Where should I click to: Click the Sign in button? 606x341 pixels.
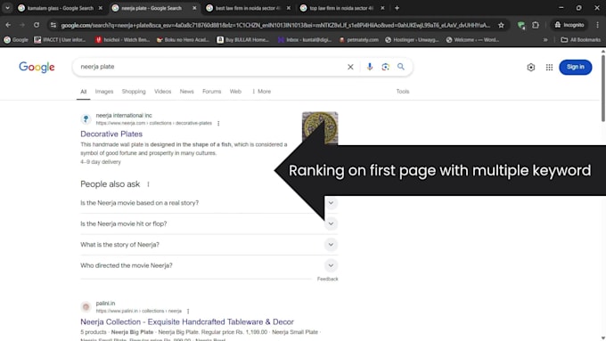click(575, 67)
